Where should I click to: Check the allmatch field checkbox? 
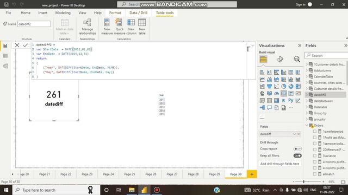click(x=315, y=174)
